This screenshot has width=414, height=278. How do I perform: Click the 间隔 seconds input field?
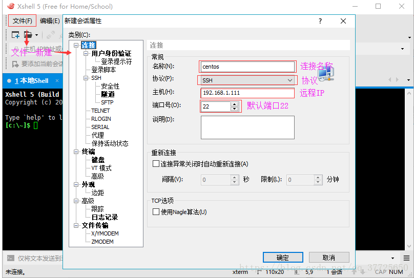click(x=216, y=180)
